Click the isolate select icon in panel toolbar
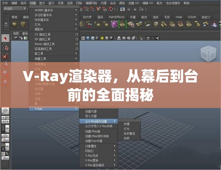Image resolution: width=221 pixels, height=170 pixels. tap(141, 38)
